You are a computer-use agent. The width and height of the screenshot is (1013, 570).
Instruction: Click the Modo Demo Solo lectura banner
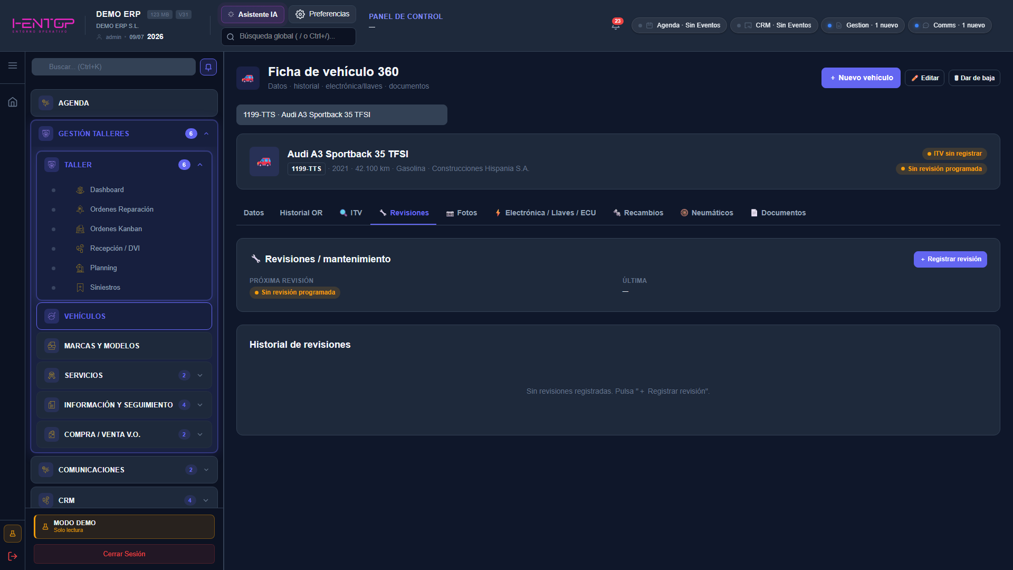coord(125,527)
